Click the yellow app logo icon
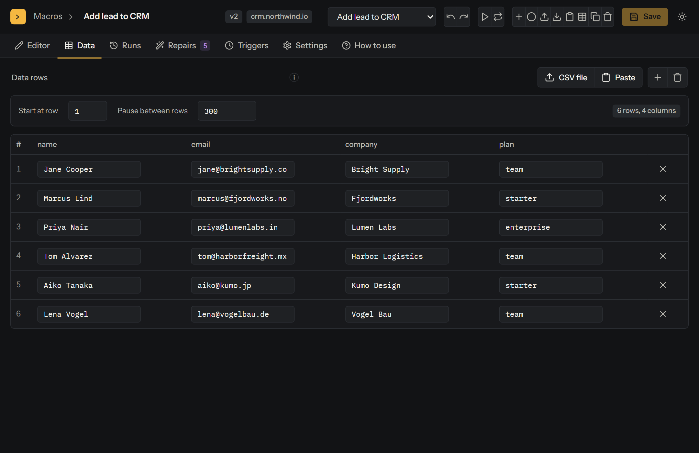699x453 pixels. click(18, 17)
